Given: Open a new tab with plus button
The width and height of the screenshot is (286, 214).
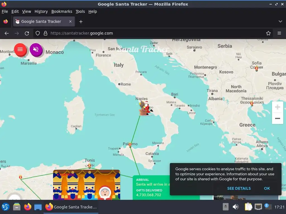Looking at the screenshot, I should pos(81,22).
